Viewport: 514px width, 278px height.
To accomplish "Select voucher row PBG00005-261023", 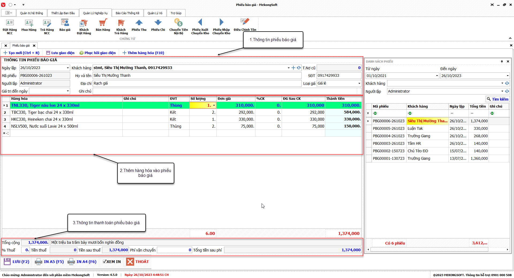I will point(388,128).
